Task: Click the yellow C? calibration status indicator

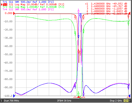Action: 126,101
